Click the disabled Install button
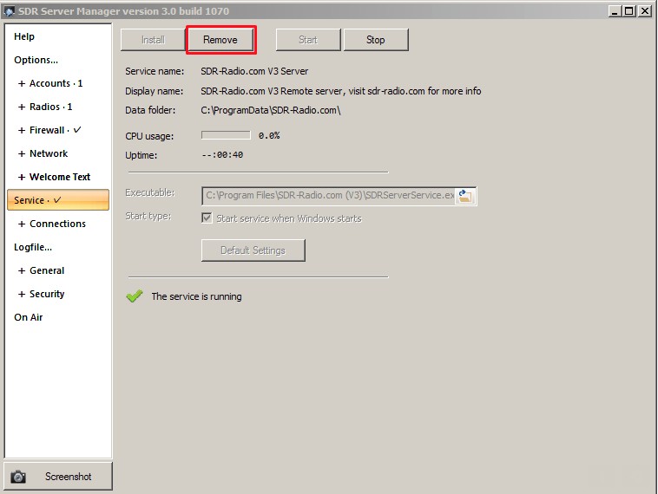 click(153, 40)
